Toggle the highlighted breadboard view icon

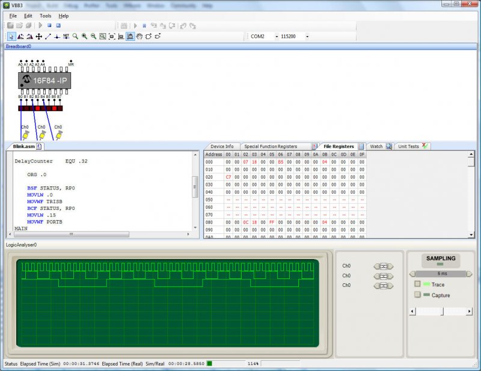130,37
